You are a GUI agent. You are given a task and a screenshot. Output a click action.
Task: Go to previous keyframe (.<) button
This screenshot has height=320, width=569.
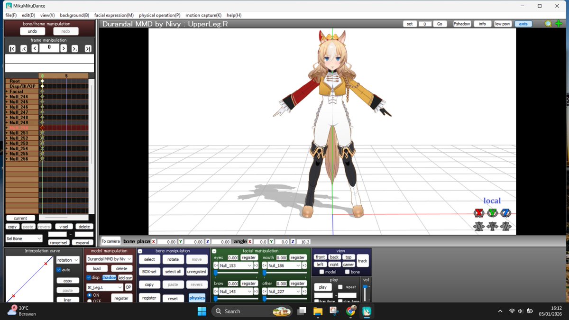24,48
